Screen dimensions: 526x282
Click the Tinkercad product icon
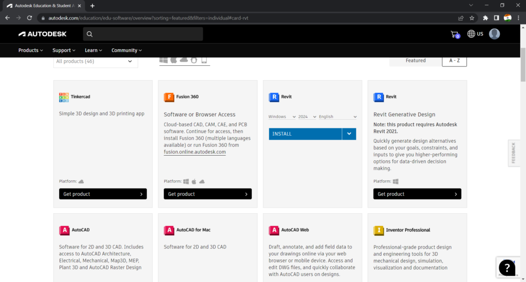64,97
